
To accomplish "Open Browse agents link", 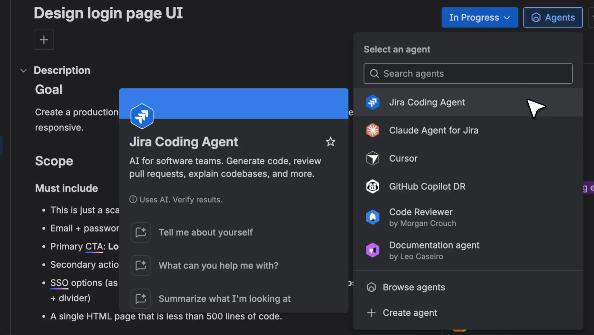I will (x=468, y=287).
